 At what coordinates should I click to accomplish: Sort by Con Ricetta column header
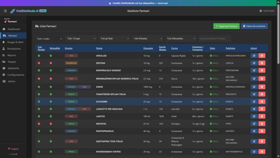pyautogui.click(x=41, y=48)
